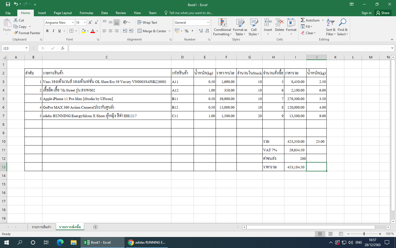Screen dimensions: 396x248
Task: Click the yellow fill color swatch
Action: 83,31
